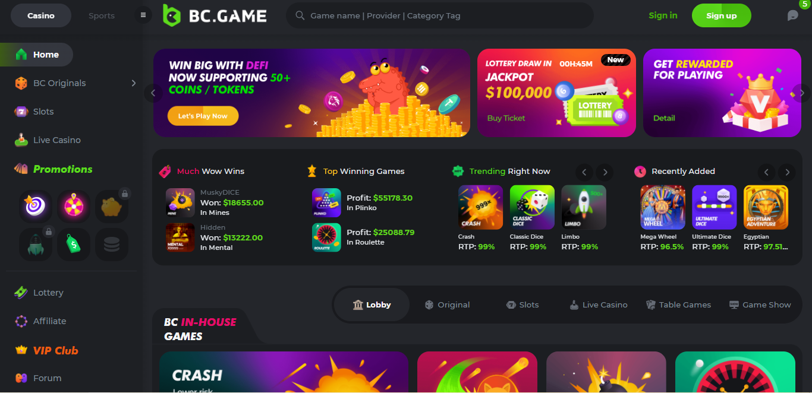Focus the game name search field

[x=440, y=15]
